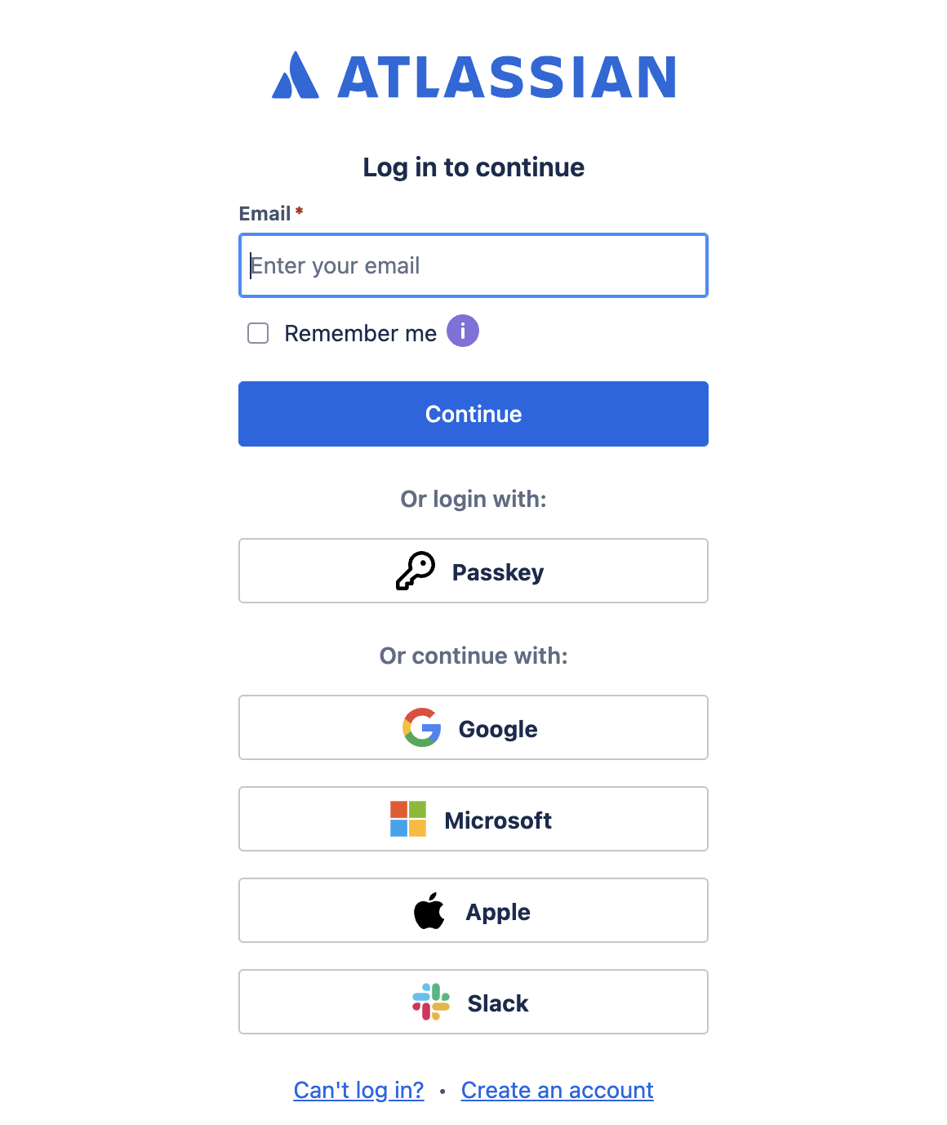
Task: Tick the Remember me checkbox
Action: coord(258,333)
